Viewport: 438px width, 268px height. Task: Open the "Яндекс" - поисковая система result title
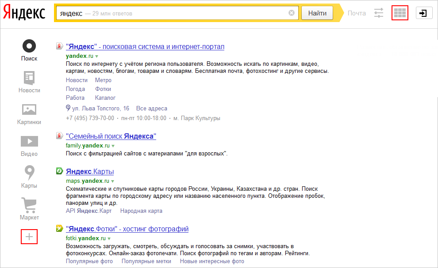(x=145, y=46)
